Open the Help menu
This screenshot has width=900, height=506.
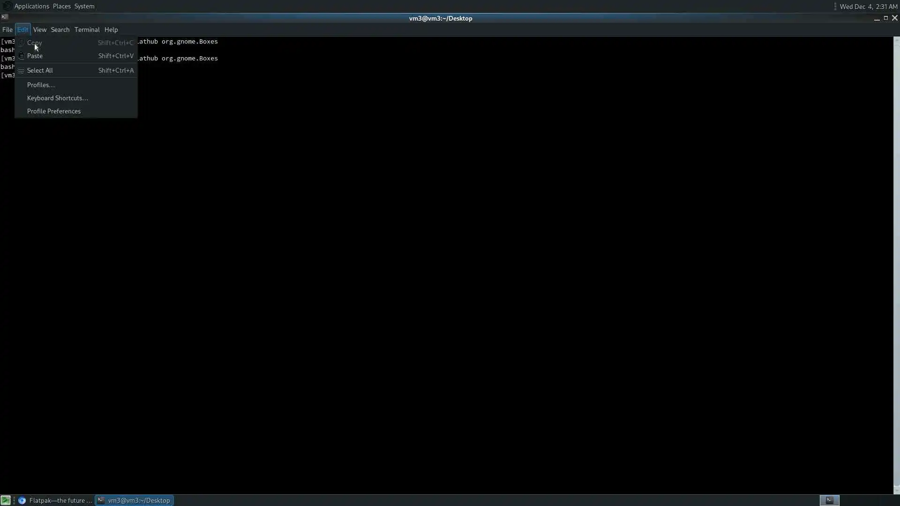tap(111, 30)
